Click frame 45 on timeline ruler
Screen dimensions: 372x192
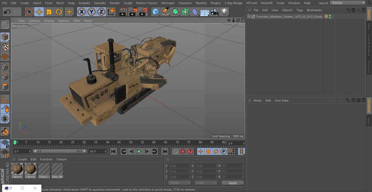(119, 142)
